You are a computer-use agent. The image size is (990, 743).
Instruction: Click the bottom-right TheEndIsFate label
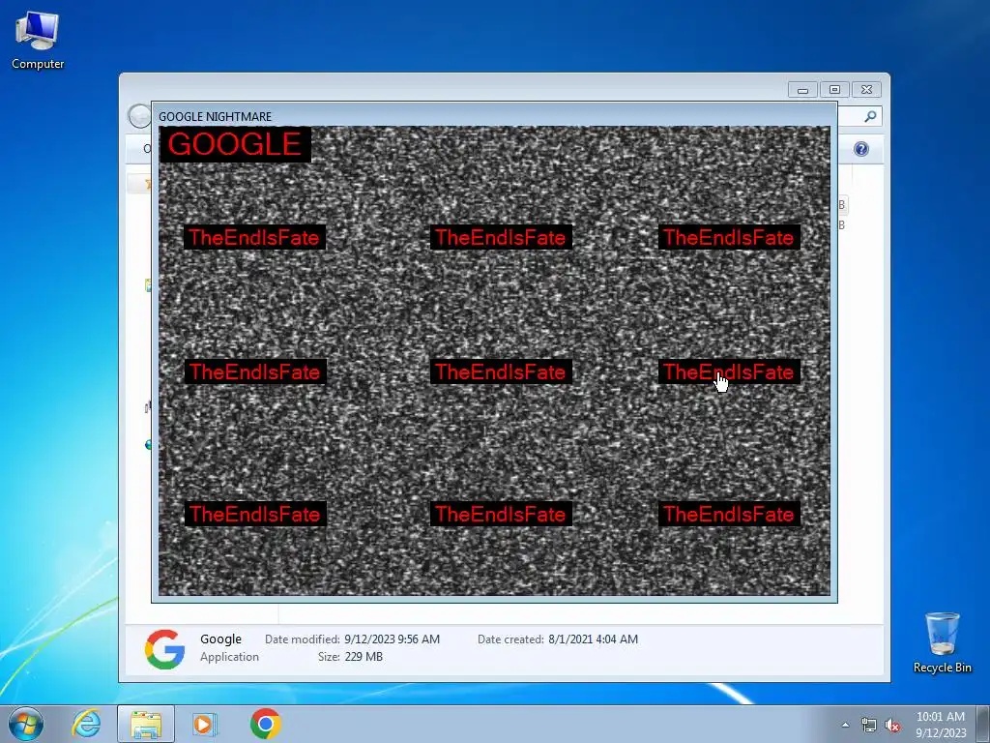point(729,514)
